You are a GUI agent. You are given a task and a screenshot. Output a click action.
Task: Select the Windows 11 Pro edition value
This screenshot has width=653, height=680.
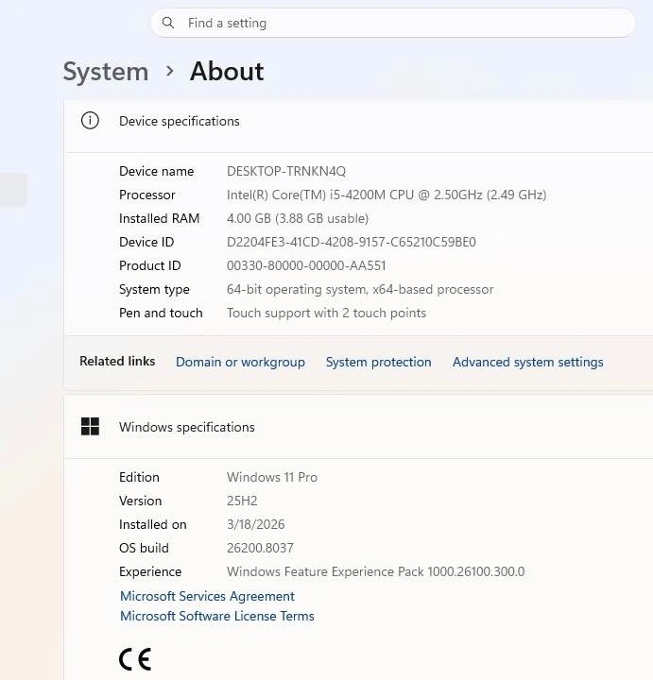pyautogui.click(x=272, y=478)
